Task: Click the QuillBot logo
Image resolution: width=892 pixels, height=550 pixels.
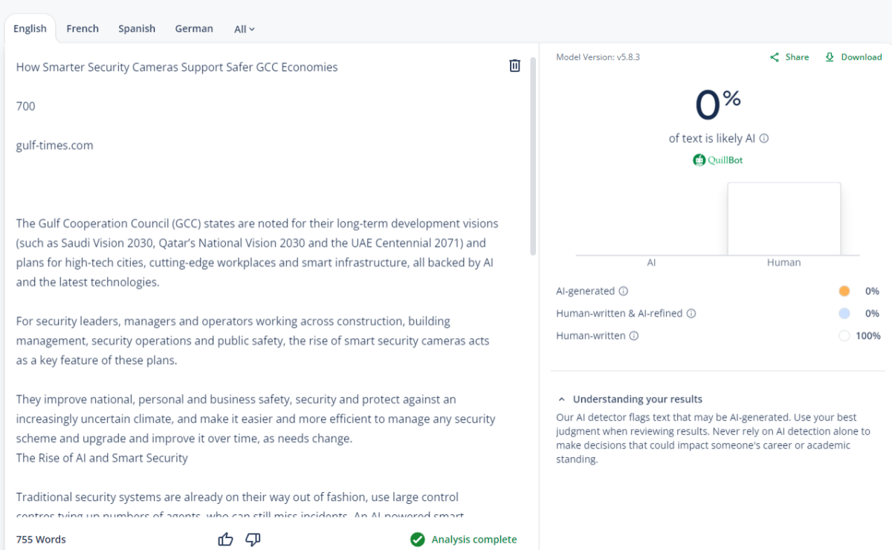Action: (718, 160)
